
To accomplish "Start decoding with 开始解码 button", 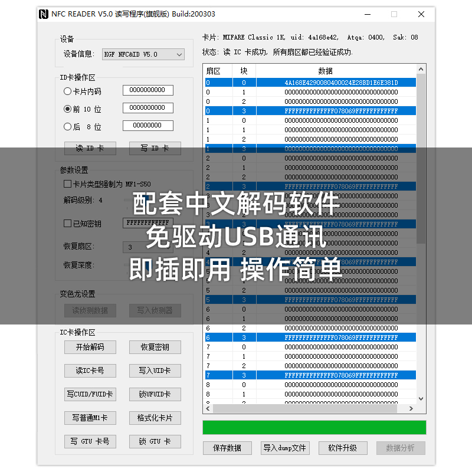I will coord(90,347).
